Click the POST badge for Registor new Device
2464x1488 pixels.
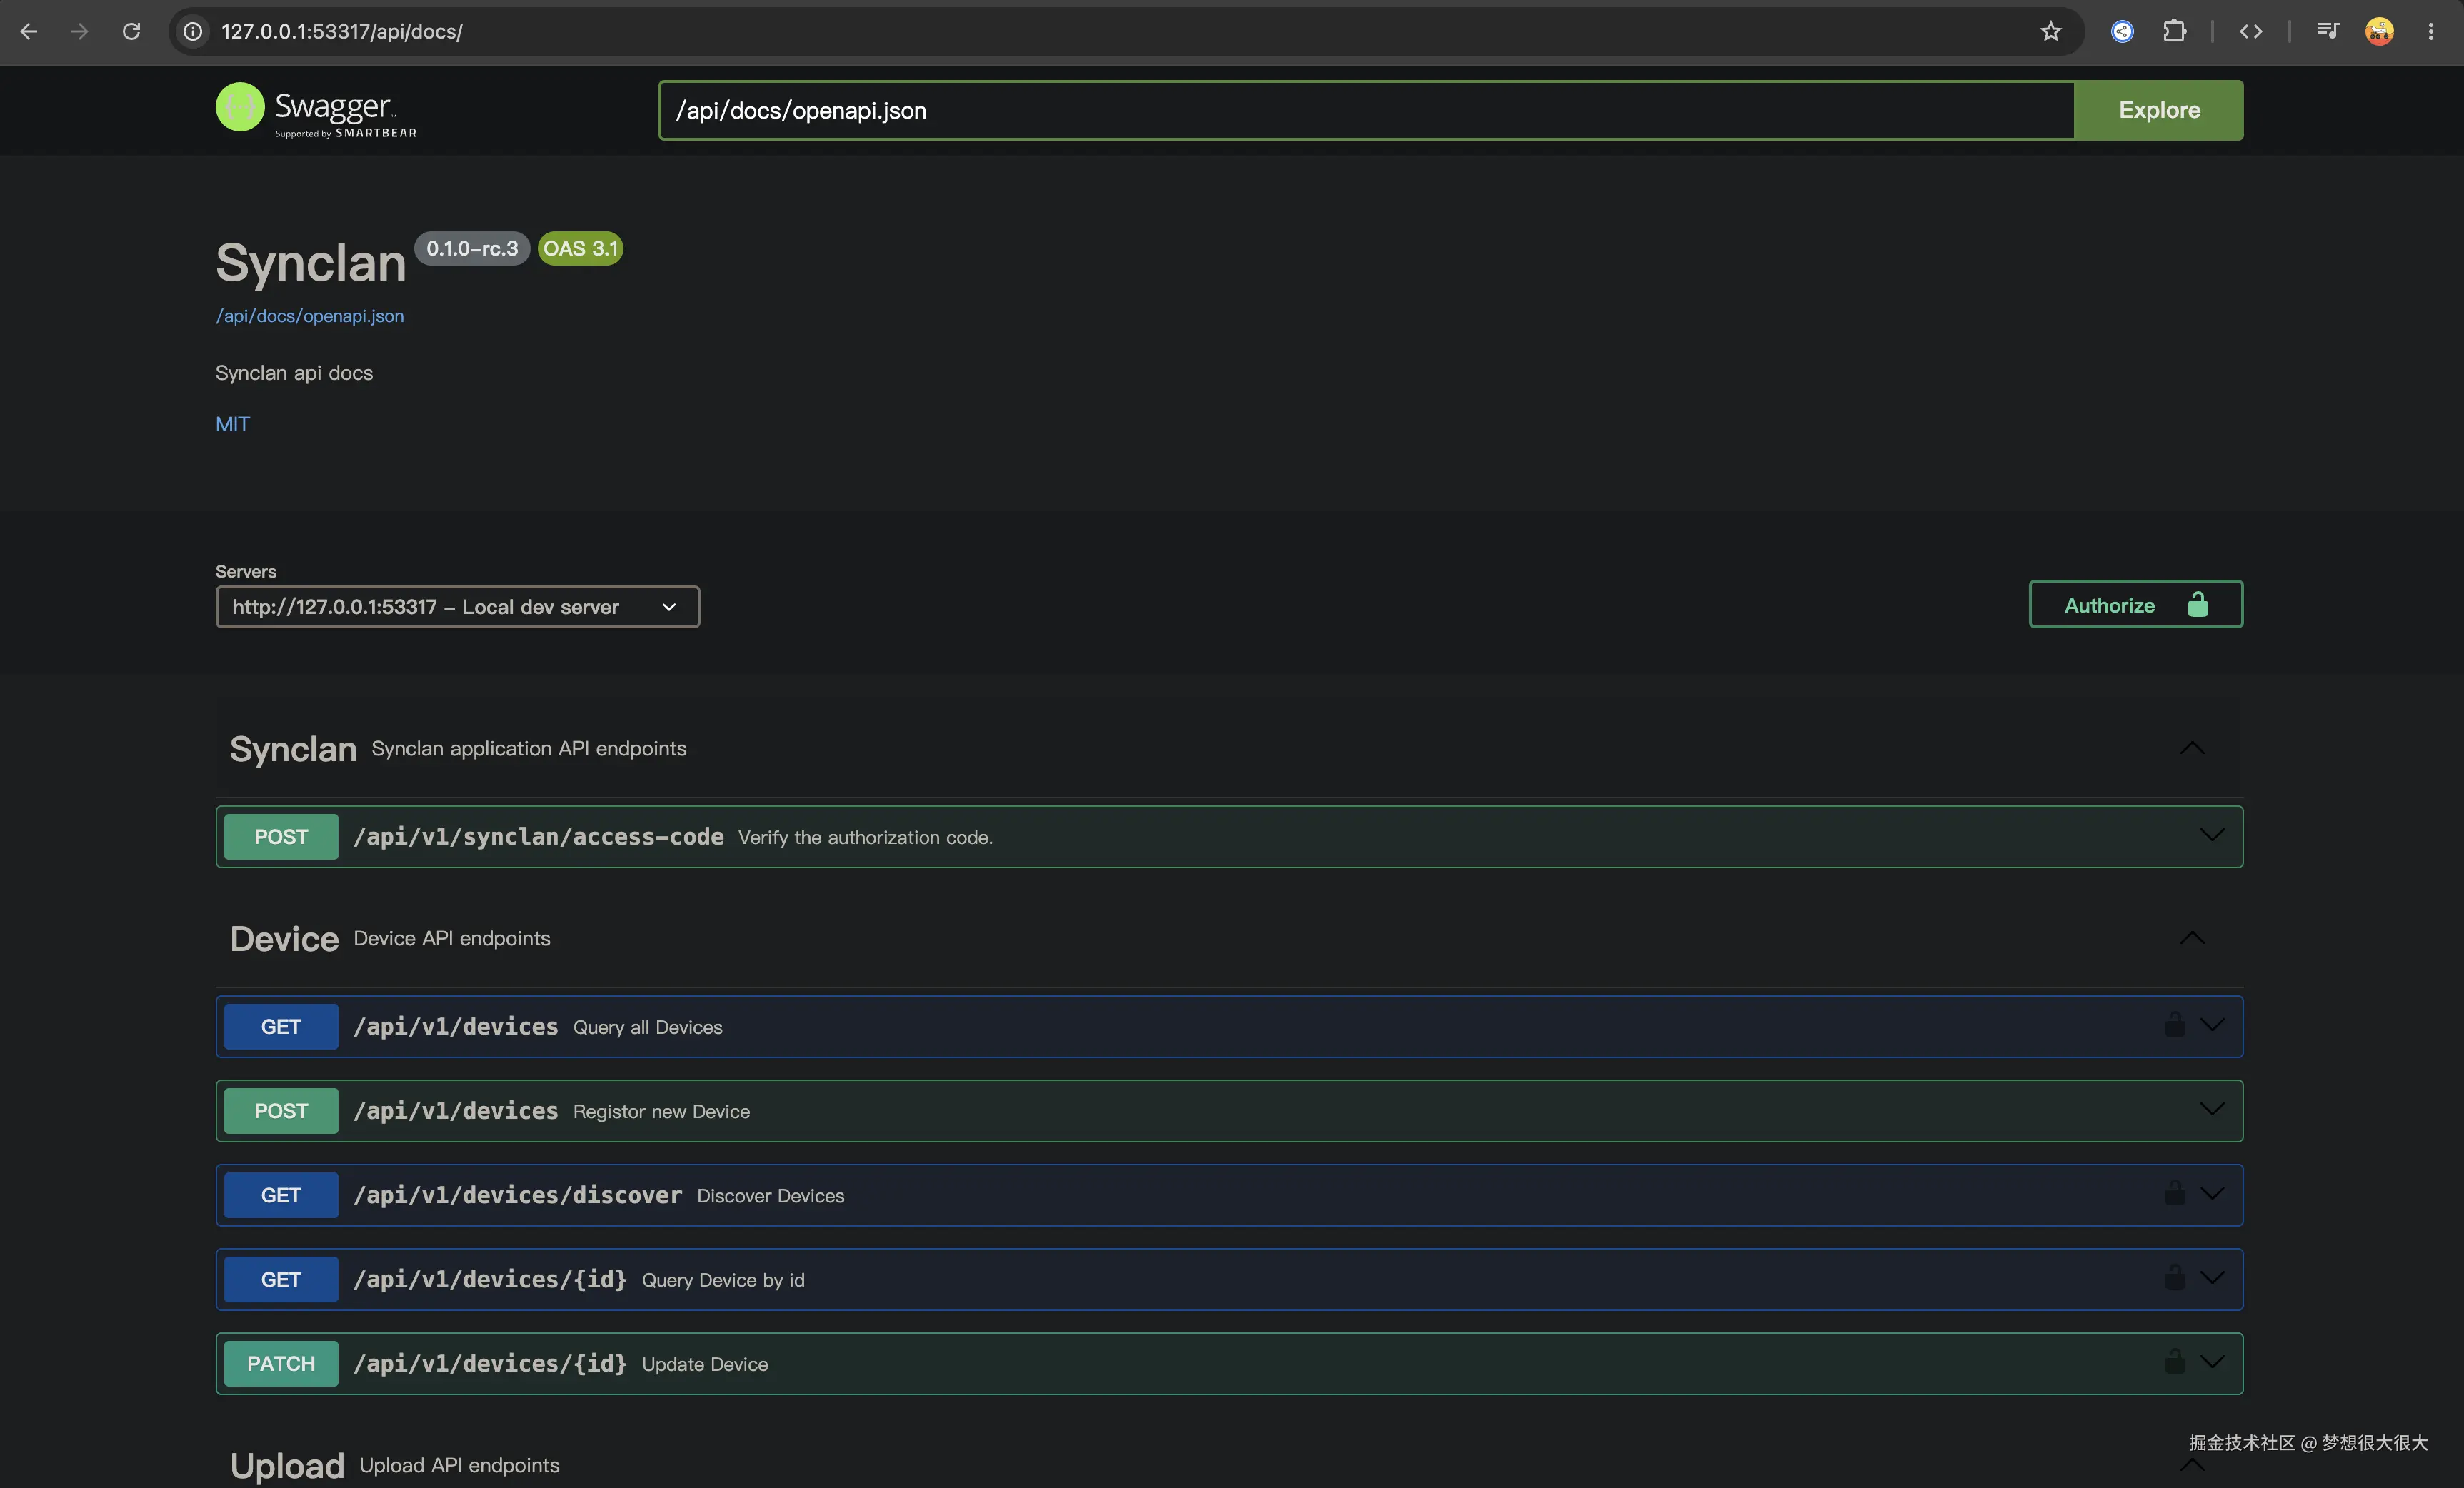281,1111
